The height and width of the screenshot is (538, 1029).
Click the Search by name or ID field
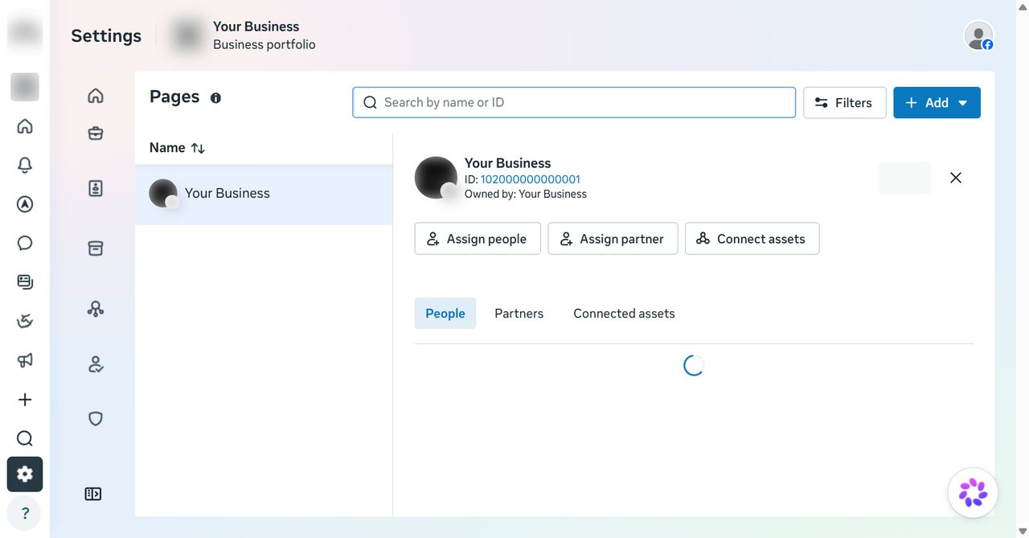tap(574, 102)
